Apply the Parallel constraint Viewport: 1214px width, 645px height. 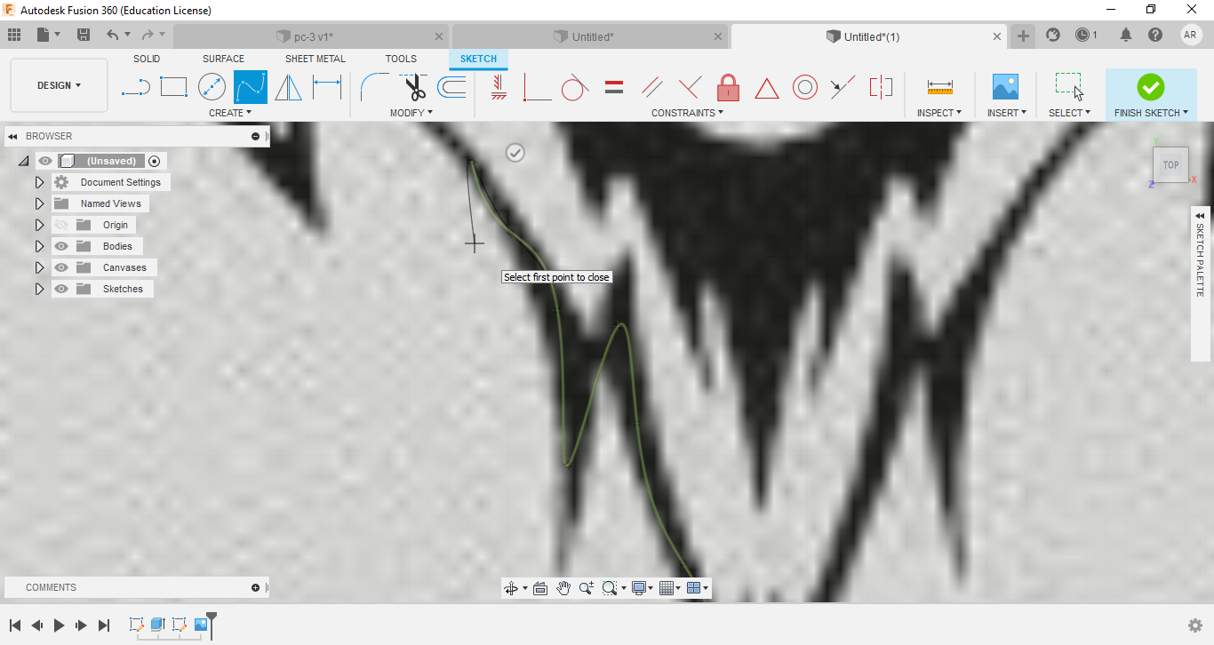pyautogui.click(x=651, y=87)
